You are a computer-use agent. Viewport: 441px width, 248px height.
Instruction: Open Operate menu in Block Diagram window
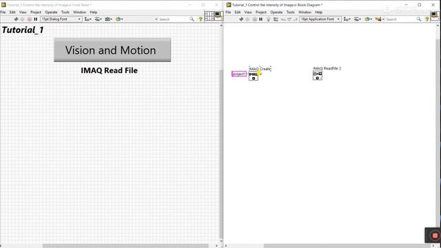[x=276, y=12]
